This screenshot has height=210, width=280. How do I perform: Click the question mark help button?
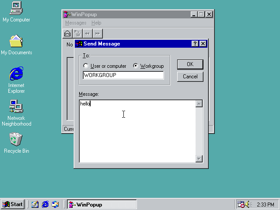click(195, 44)
